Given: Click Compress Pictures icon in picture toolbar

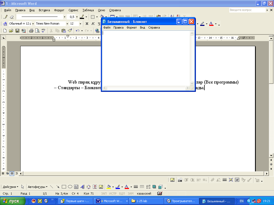Looking at the screenshot, I should point(231,180).
